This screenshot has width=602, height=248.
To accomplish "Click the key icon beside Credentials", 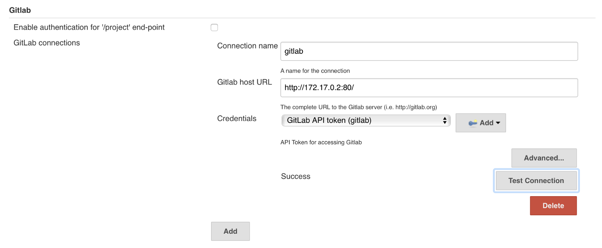I will tap(473, 123).
